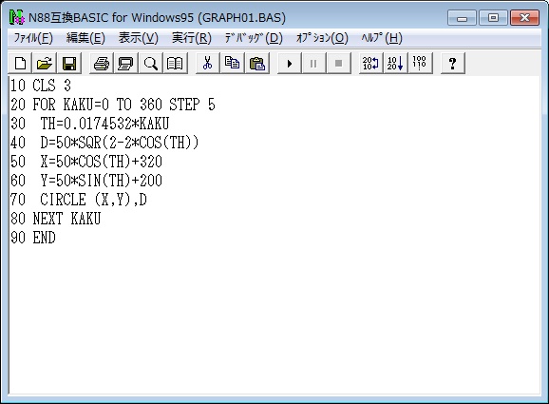Open the 実行(R) menu
This screenshot has width=549, height=404.
coord(192,38)
